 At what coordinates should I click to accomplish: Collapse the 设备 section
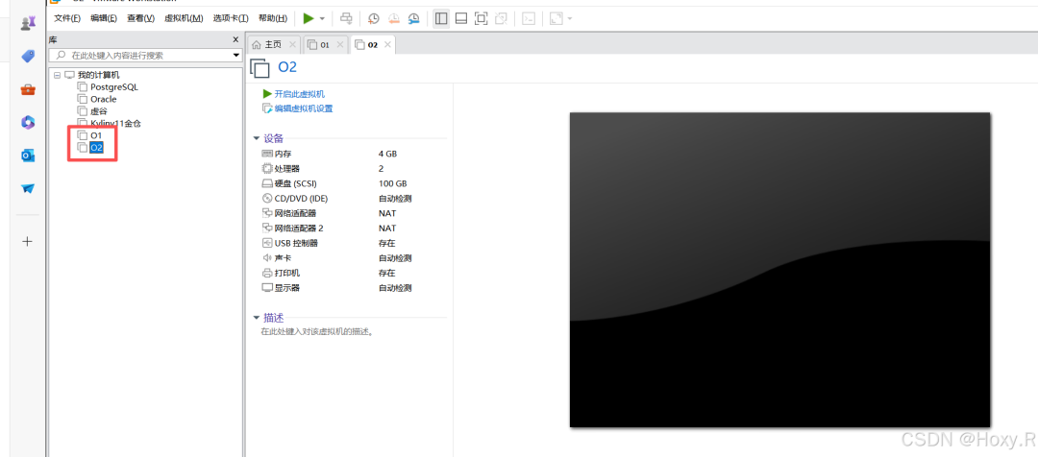pos(257,138)
